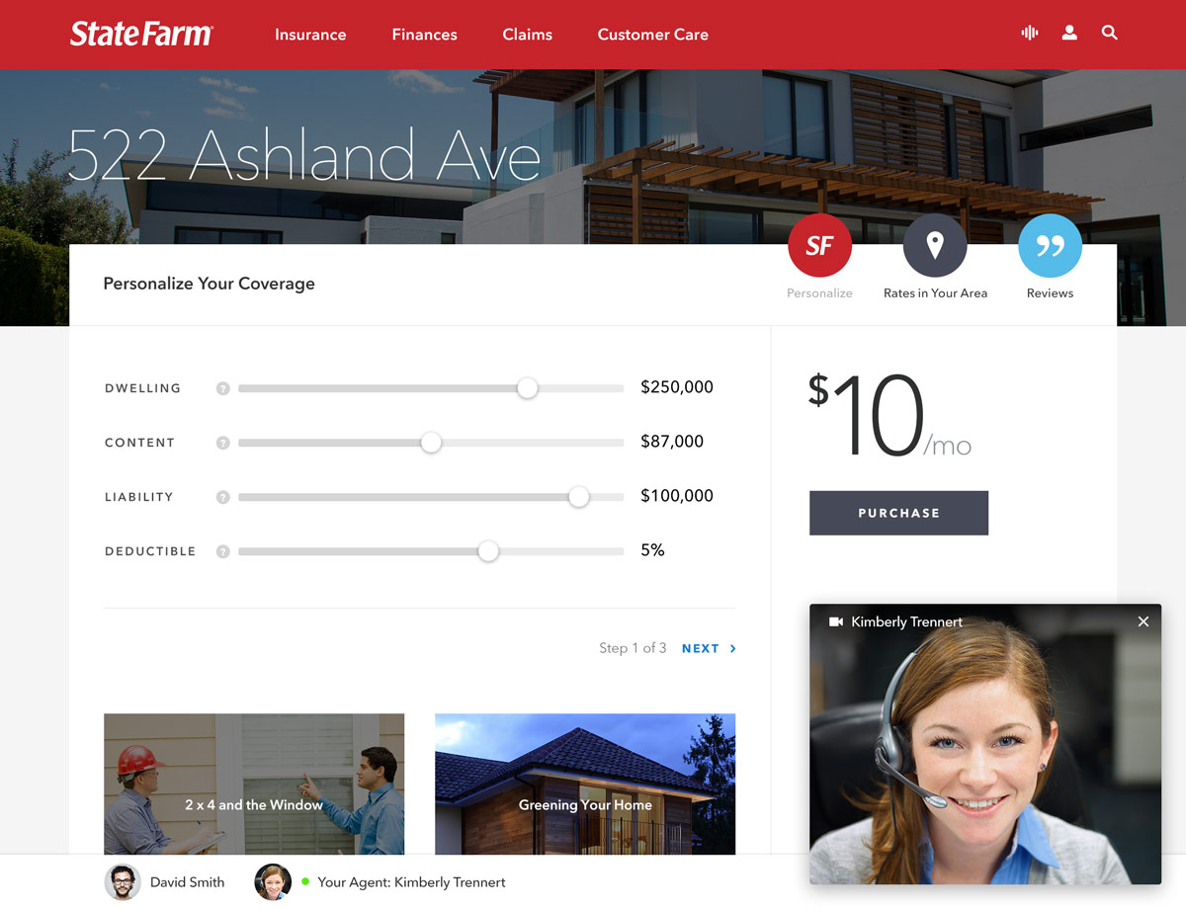Click the State Farm logo
Viewport: 1186px width, 909px height.
(x=140, y=34)
